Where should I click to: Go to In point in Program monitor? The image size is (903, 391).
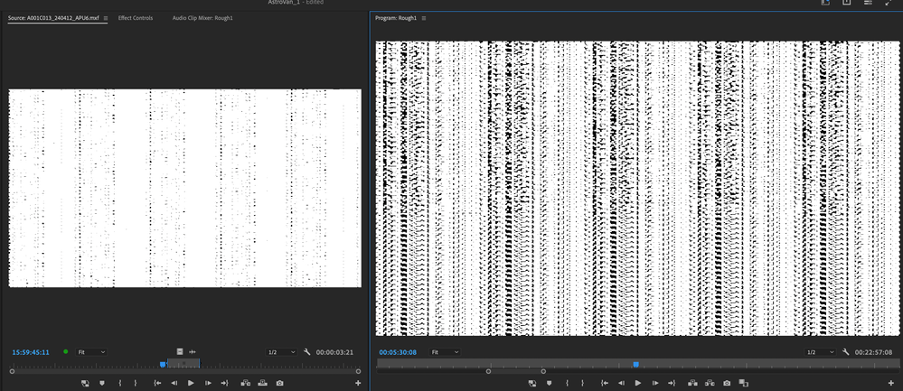[604, 383]
